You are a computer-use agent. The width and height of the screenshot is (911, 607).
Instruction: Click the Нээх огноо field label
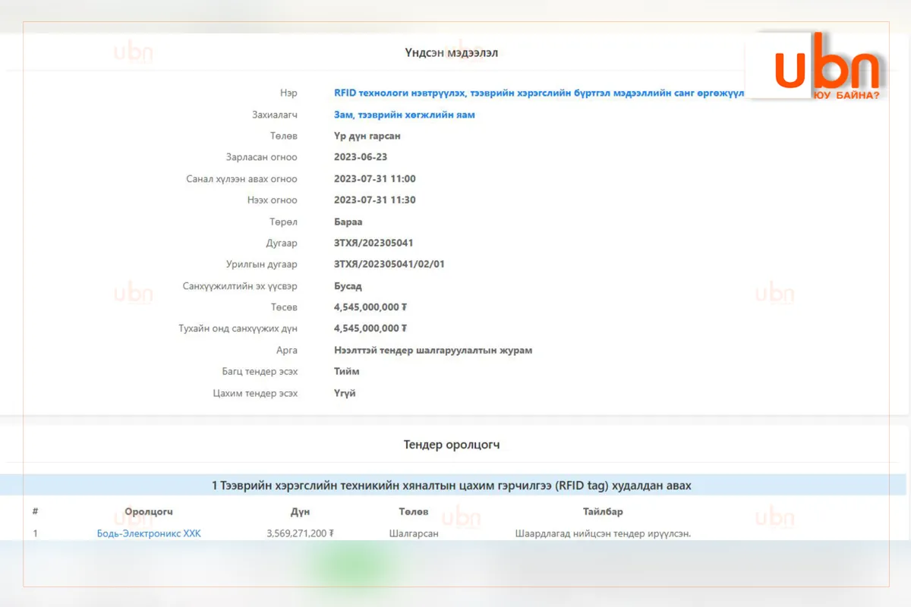pos(273,200)
